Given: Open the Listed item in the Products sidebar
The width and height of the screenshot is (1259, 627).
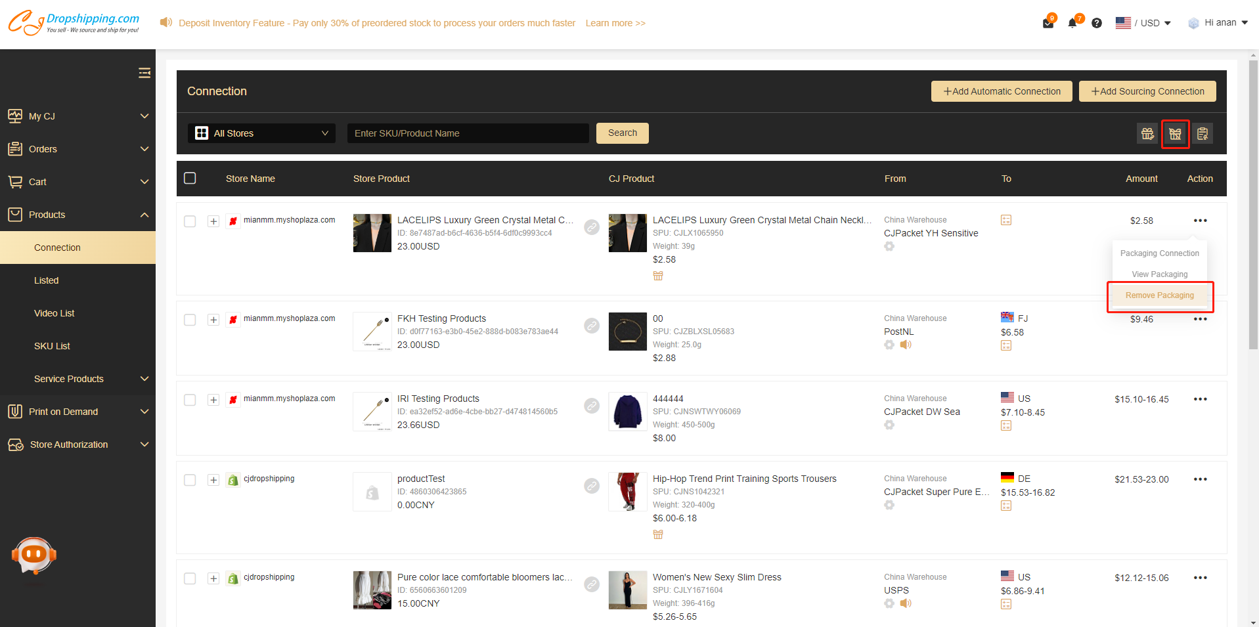Looking at the screenshot, I should click(47, 280).
